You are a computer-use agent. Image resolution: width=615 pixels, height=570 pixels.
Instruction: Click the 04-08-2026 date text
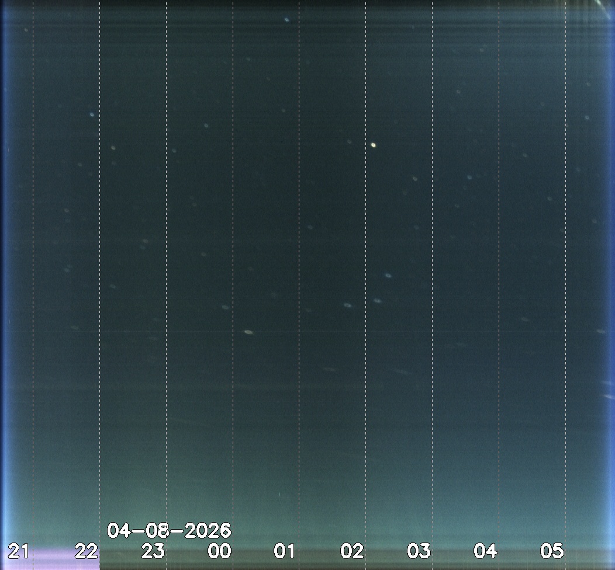[170, 531]
